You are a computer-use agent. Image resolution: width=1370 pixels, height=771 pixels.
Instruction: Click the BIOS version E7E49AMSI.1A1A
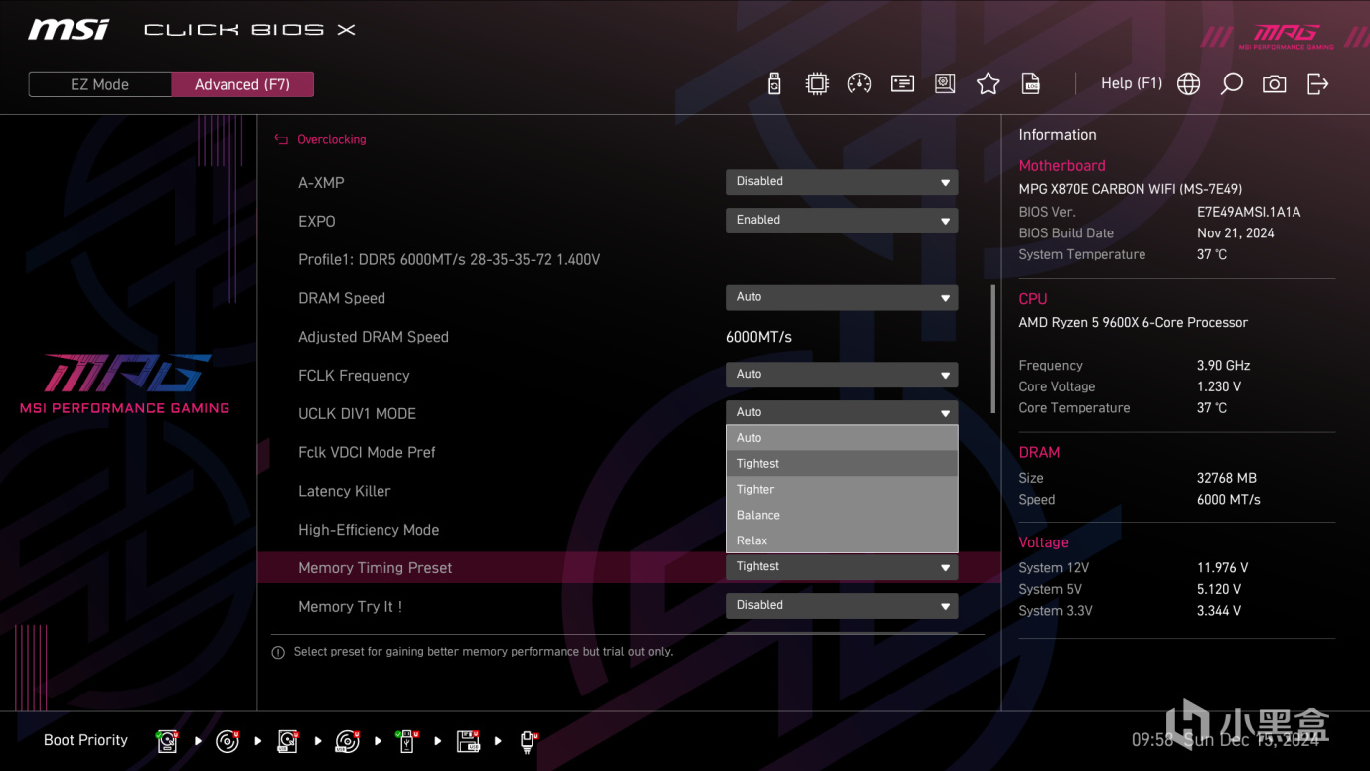point(1249,212)
